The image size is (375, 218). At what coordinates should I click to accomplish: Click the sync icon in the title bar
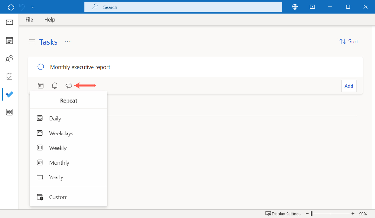11,7
